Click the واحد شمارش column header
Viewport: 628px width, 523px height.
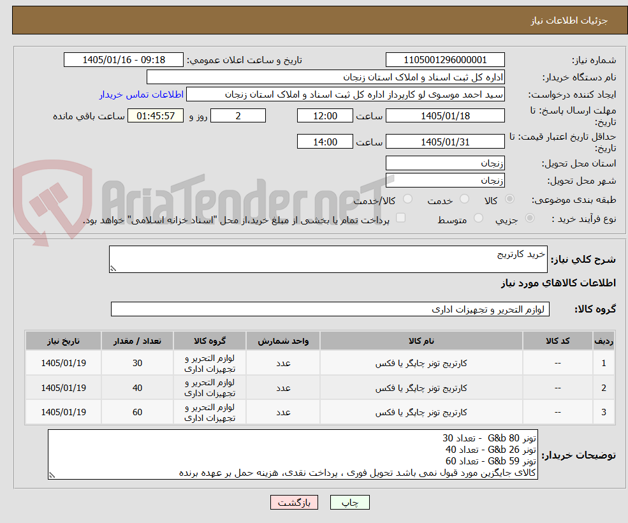pos(283,341)
